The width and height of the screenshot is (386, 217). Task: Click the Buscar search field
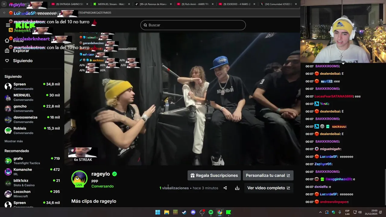pyautogui.click(x=193, y=25)
